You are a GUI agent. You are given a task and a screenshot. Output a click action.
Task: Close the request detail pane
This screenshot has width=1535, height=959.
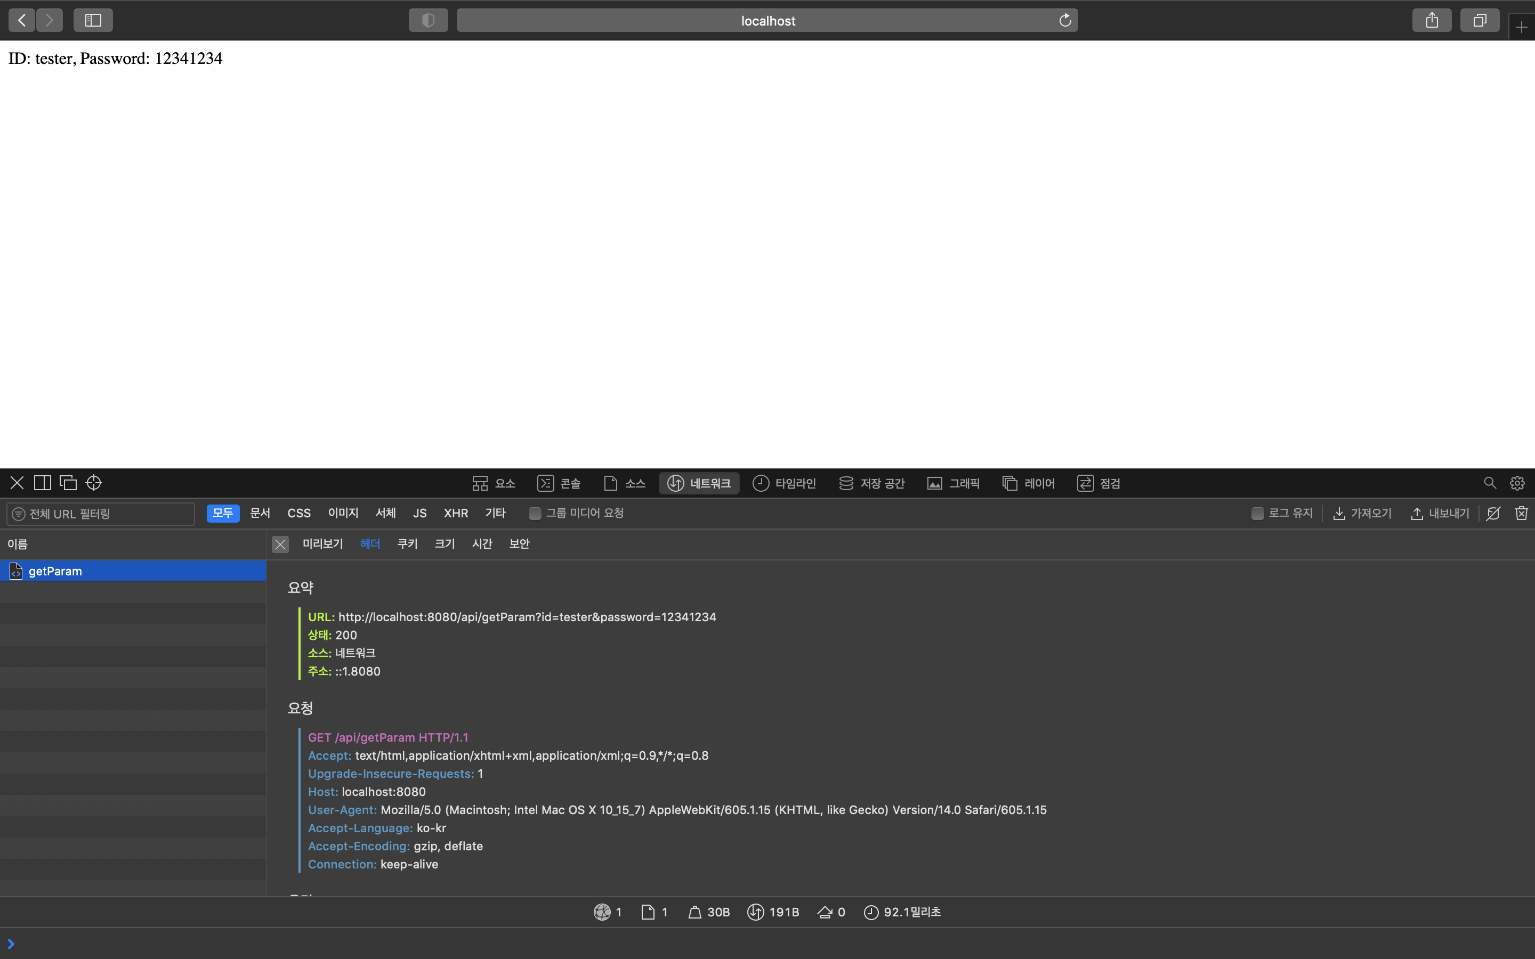(x=280, y=544)
